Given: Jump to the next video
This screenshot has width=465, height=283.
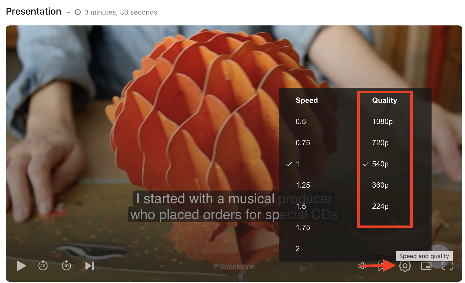Looking at the screenshot, I should 90,266.
